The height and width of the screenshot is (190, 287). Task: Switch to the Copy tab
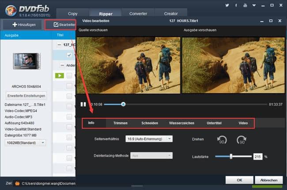(72, 14)
